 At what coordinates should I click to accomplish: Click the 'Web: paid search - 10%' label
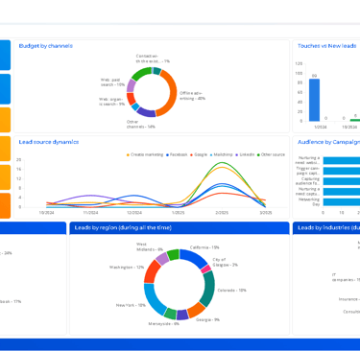(112, 82)
